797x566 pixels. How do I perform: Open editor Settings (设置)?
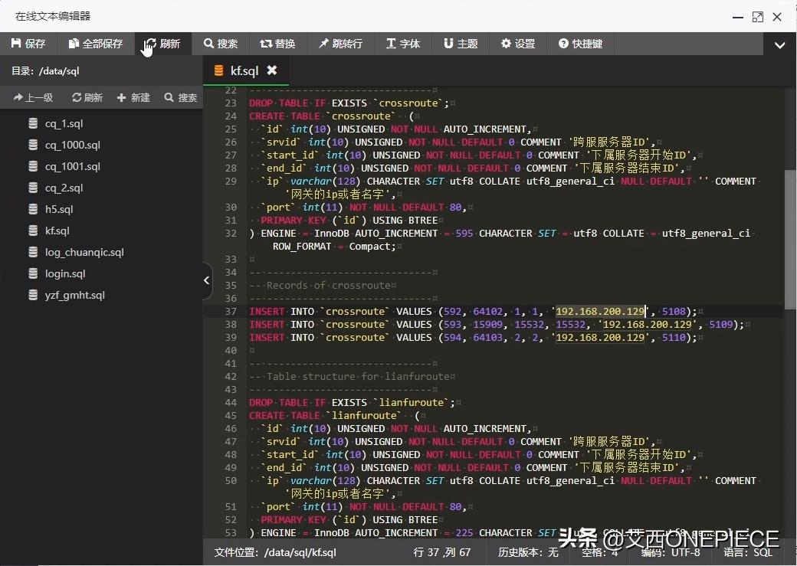coord(518,44)
